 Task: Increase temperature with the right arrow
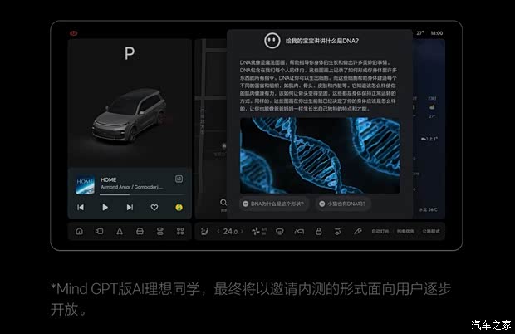click(x=244, y=231)
